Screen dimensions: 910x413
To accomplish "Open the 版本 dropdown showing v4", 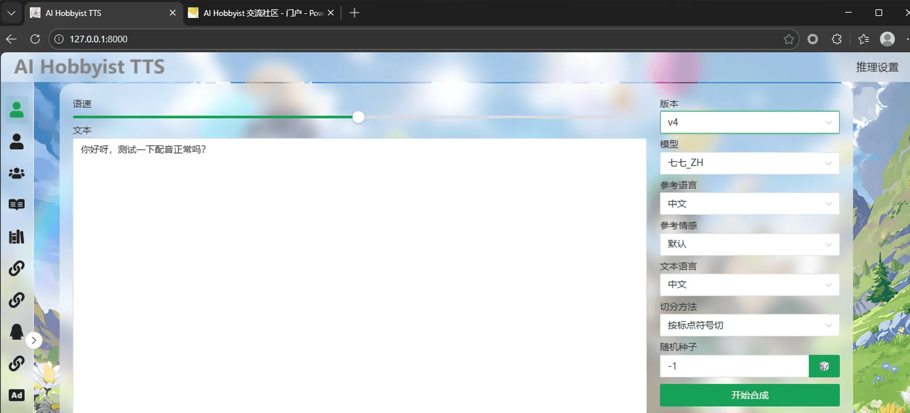I will click(x=749, y=123).
